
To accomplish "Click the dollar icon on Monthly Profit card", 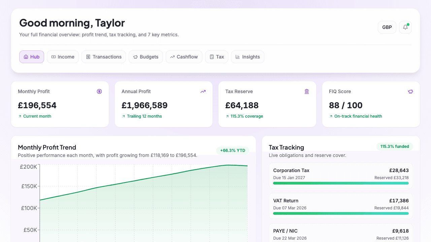I will pos(99,91).
